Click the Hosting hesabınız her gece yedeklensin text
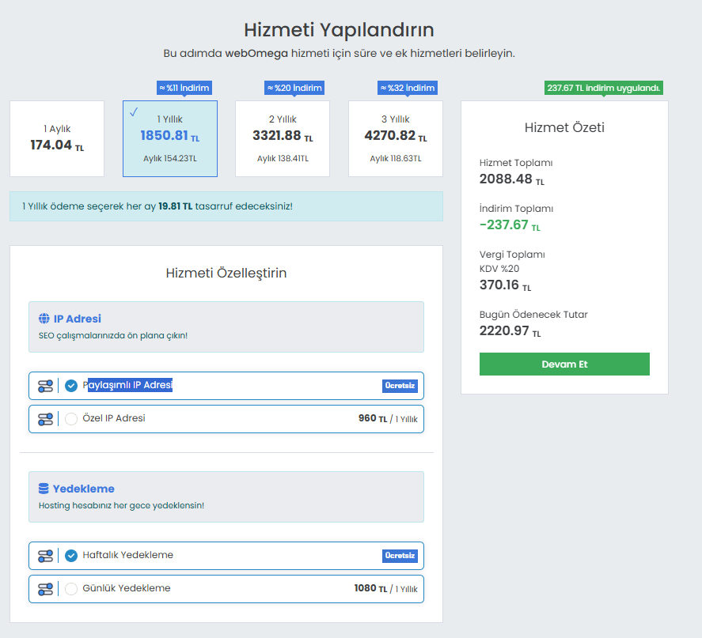 [121, 506]
